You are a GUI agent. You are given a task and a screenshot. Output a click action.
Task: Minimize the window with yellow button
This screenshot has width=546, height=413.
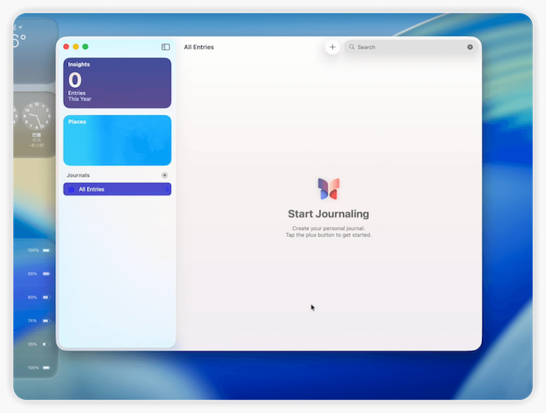76,48
